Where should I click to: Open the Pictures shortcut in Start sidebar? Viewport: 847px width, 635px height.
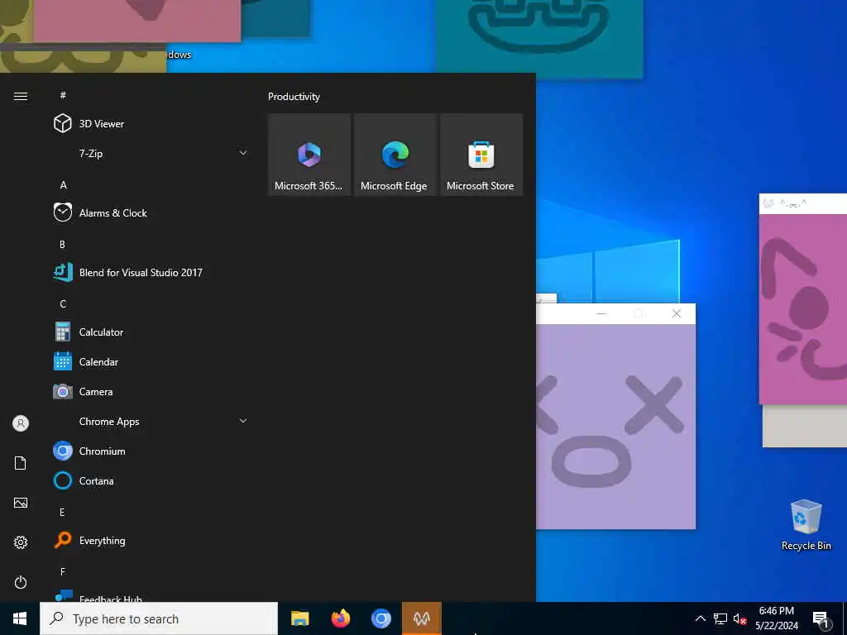coord(21,503)
